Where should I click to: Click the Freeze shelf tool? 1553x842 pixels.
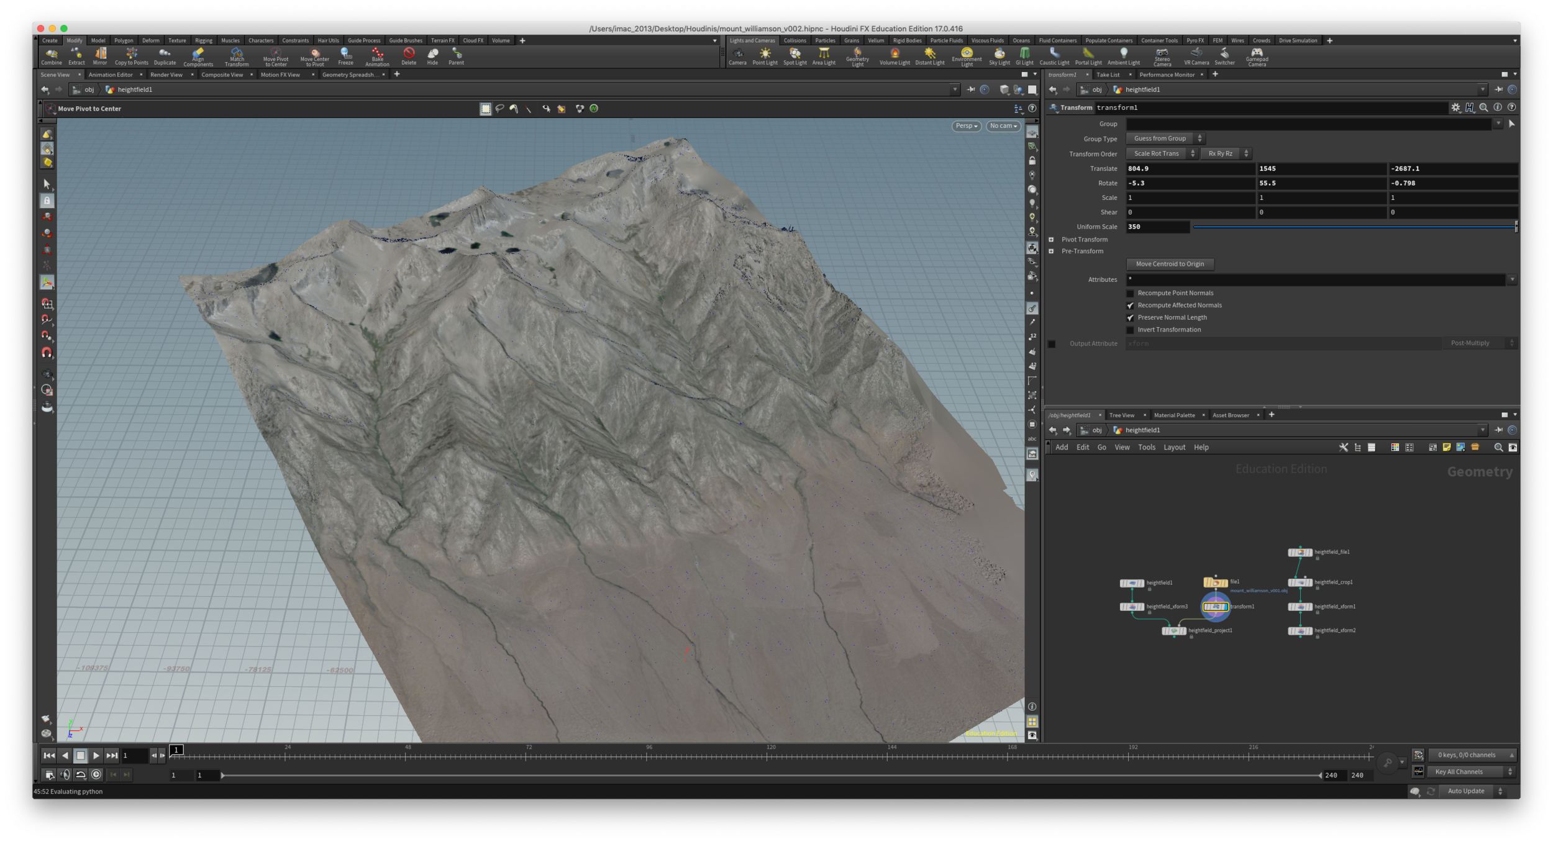345,57
